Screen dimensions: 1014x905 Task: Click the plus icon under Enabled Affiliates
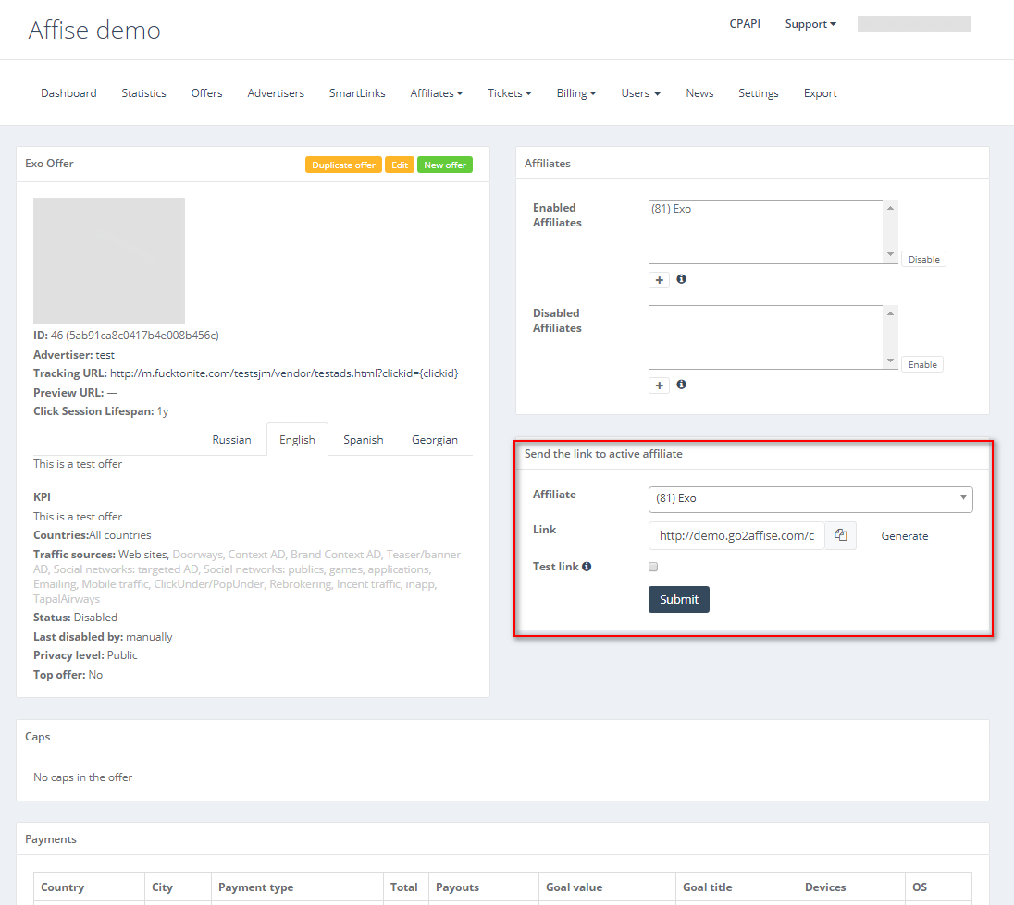(659, 280)
